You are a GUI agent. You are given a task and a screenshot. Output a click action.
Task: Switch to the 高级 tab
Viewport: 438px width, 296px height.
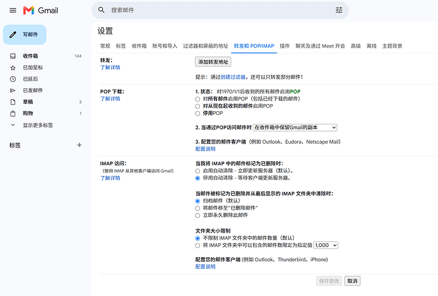pyautogui.click(x=355, y=46)
